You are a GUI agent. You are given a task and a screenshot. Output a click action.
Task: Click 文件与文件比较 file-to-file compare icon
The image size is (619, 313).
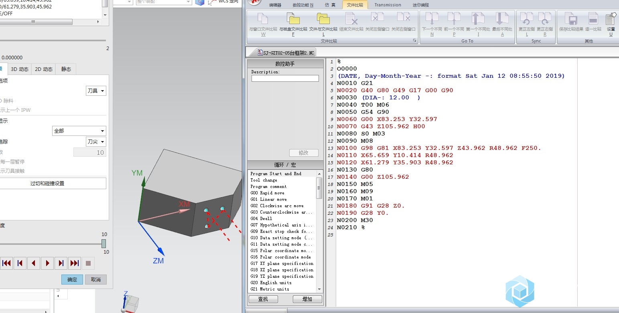pos(323,19)
